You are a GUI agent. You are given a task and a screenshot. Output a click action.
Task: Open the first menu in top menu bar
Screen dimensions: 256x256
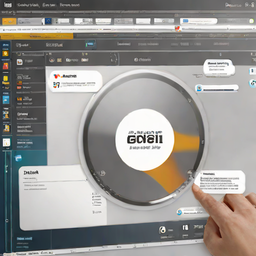point(28,5)
